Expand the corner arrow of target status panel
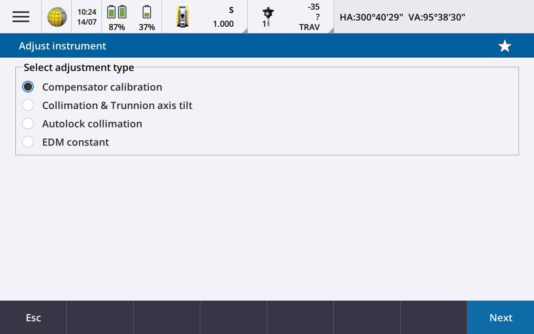The height and width of the screenshot is (334, 534). [x=331, y=31]
